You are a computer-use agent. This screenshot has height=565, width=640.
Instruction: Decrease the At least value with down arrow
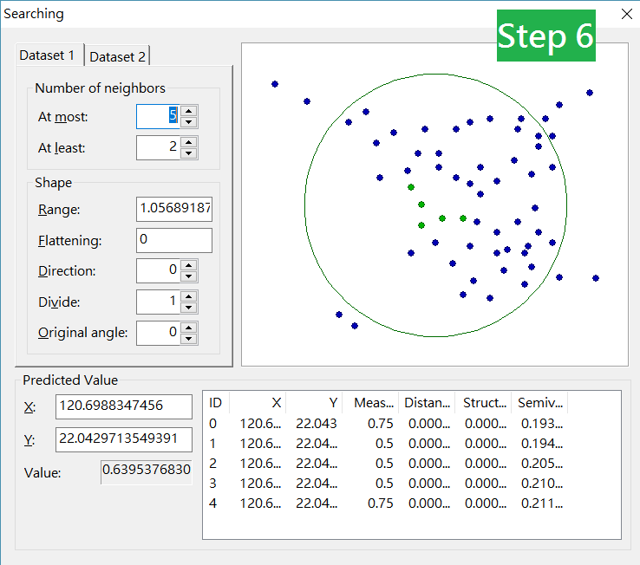pos(188,153)
